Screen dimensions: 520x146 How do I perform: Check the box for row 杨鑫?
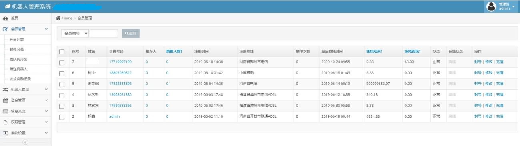[x=62, y=117]
